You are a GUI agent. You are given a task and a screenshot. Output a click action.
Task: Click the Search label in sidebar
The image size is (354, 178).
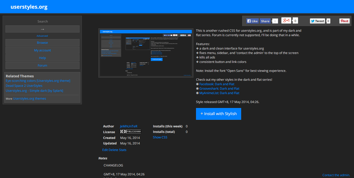(x=43, y=21)
